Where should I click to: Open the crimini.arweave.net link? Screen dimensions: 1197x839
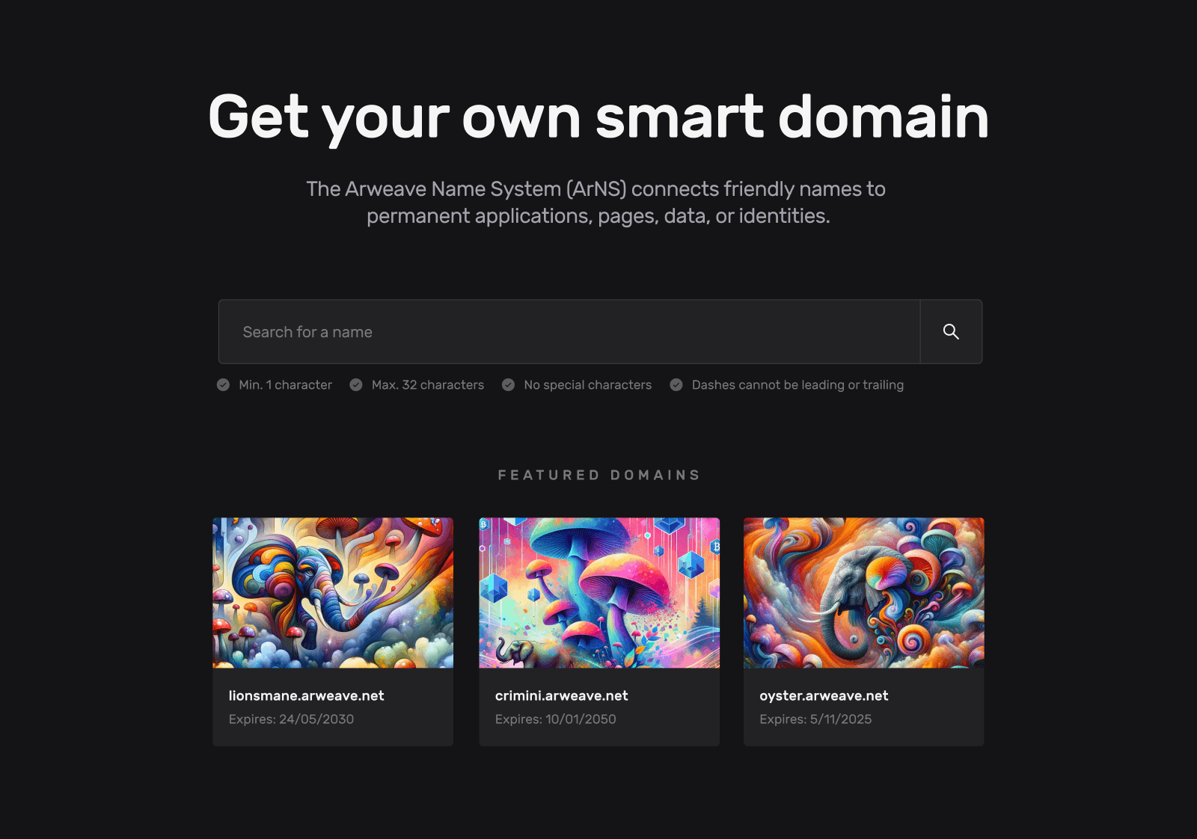pyautogui.click(x=562, y=695)
